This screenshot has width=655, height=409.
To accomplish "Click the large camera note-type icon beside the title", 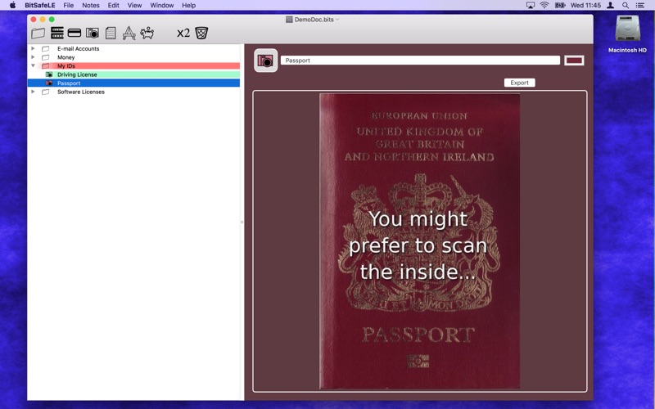I will tap(265, 61).
